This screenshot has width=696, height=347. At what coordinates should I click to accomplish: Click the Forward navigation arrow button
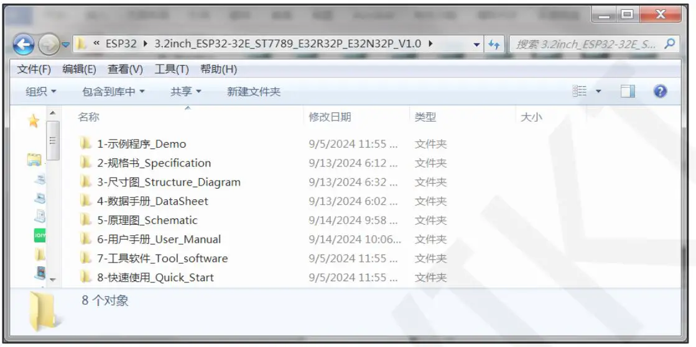[49, 44]
